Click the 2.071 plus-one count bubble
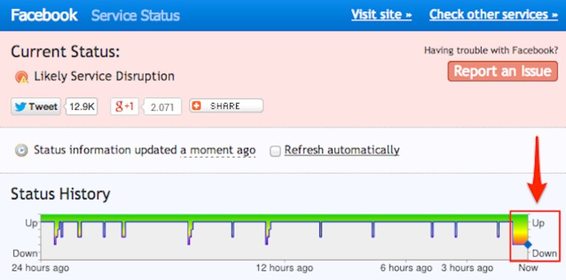Viewport: 566px width, 280px height. coord(162,107)
